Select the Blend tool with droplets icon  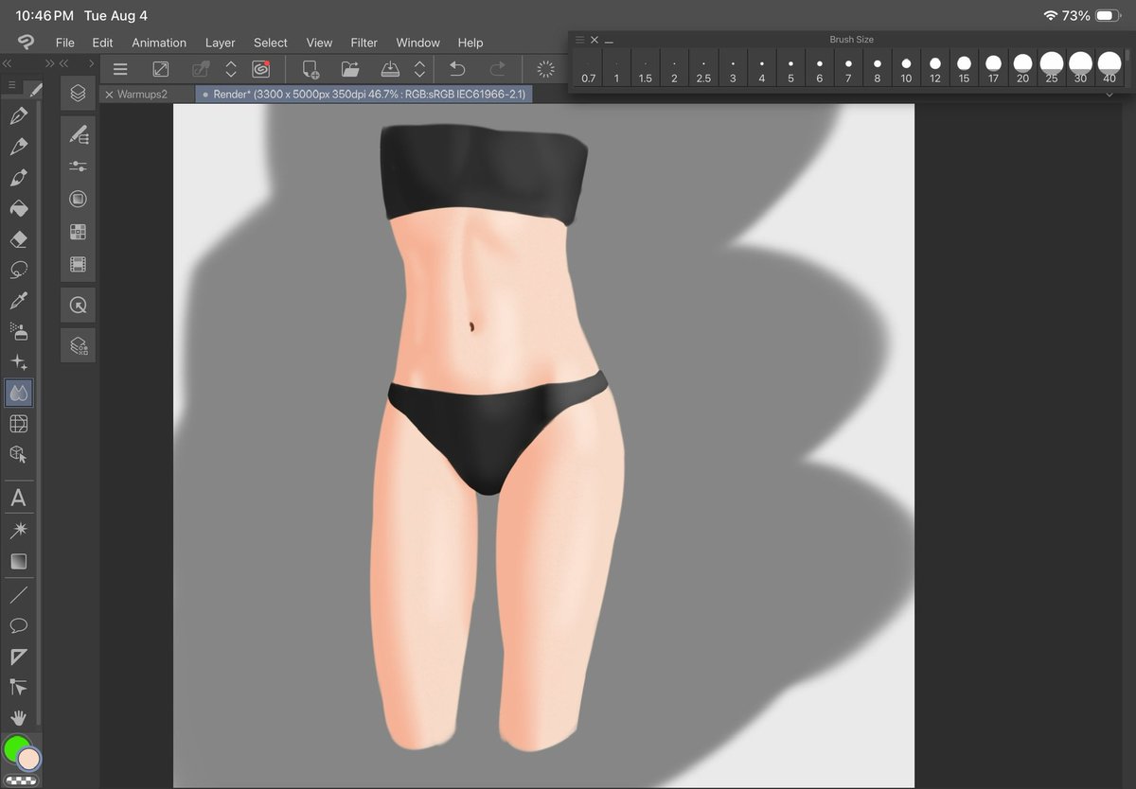pos(18,393)
